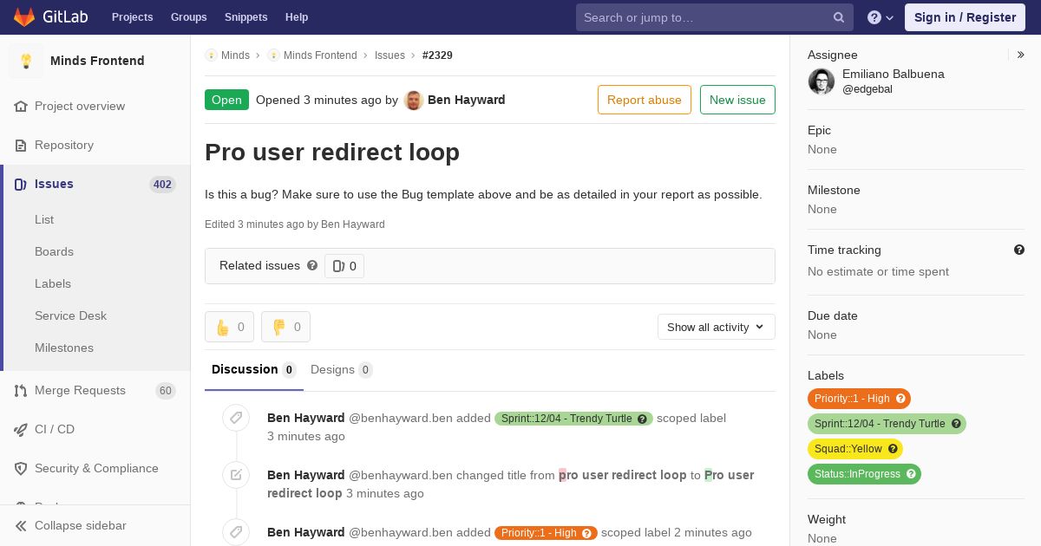
Task: Collapse the right sidebar with double arrow
Action: click(1021, 55)
